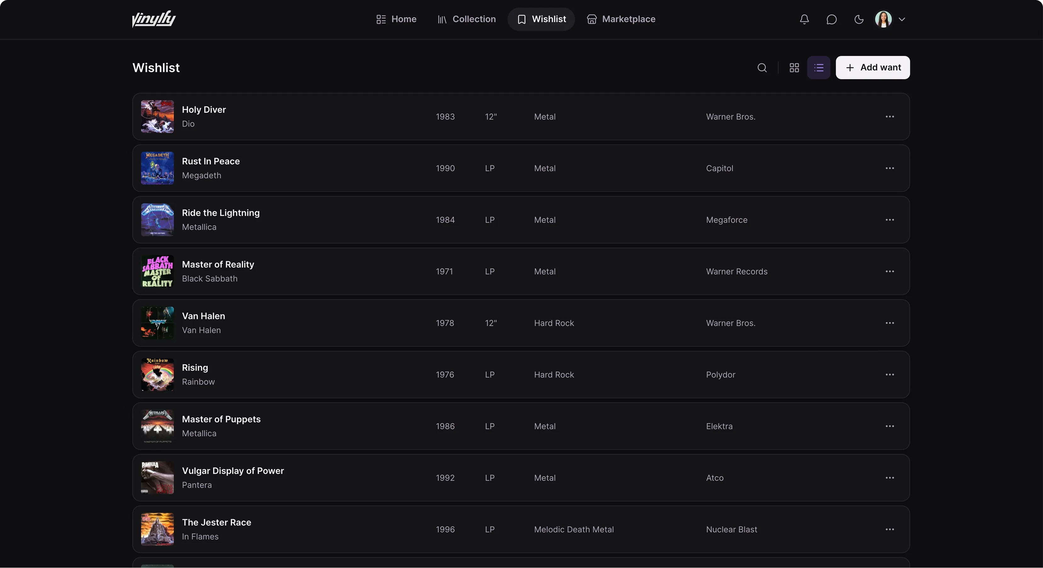Screen dimensions: 1043x568
Task: Click artist name Rainbow
Action: click(198, 382)
